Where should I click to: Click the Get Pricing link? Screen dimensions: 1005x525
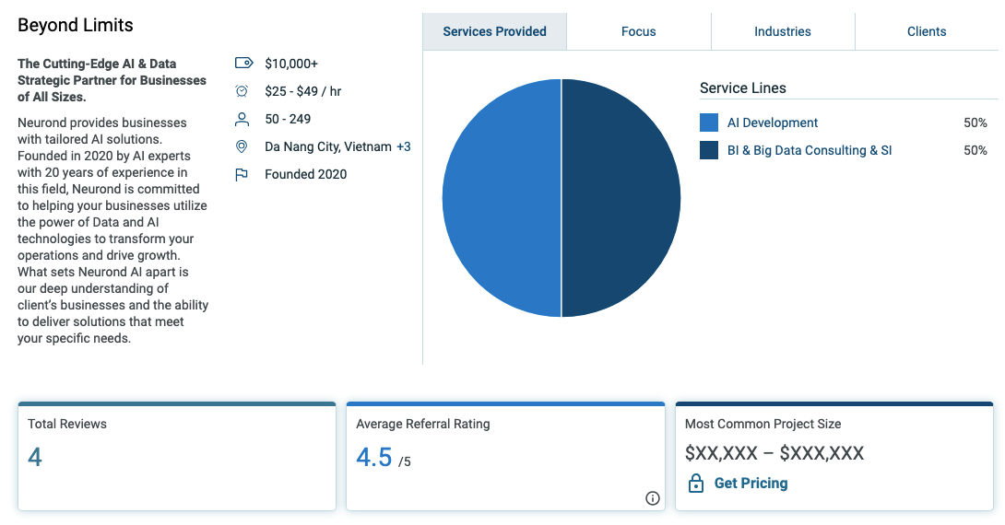pyautogui.click(x=751, y=484)
